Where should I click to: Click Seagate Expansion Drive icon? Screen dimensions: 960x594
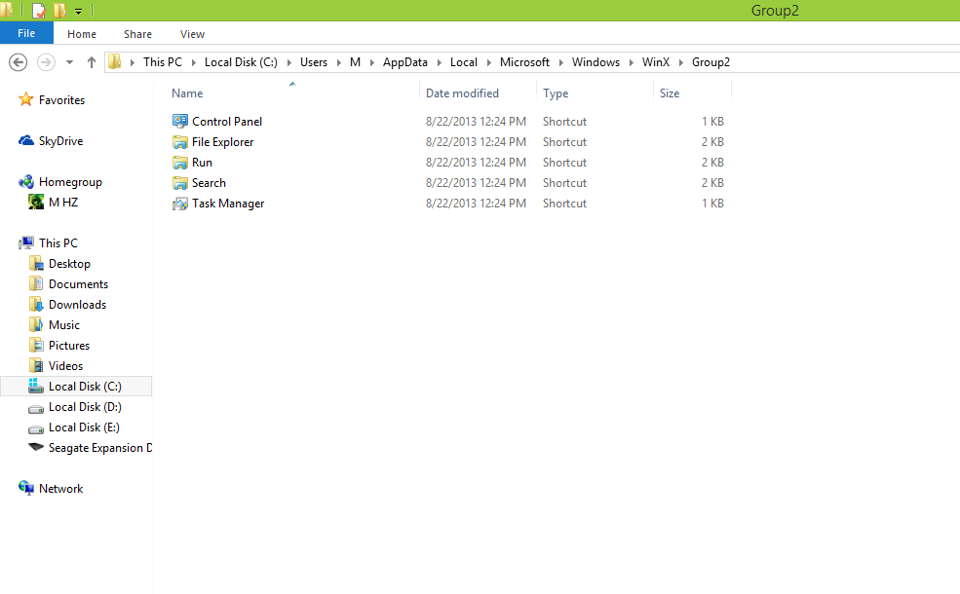click(x=36, y=447)
